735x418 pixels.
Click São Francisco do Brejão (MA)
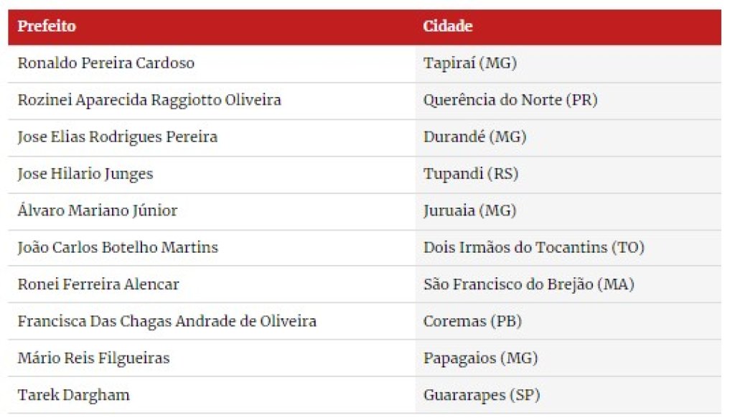[x=529, y=284]
